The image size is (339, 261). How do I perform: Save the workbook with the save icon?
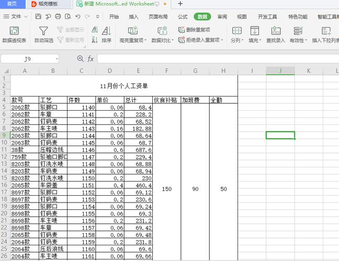click(38, 16)
